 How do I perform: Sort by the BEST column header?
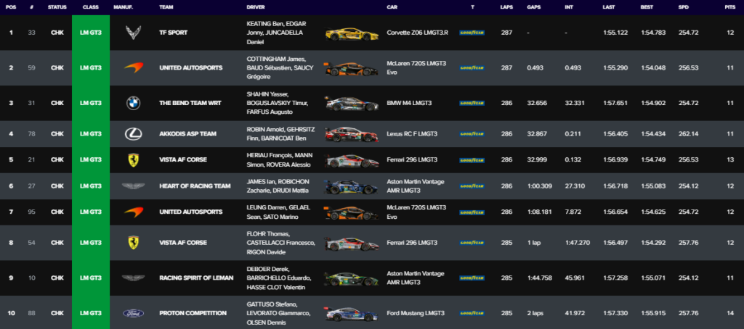tap(647, 7)
